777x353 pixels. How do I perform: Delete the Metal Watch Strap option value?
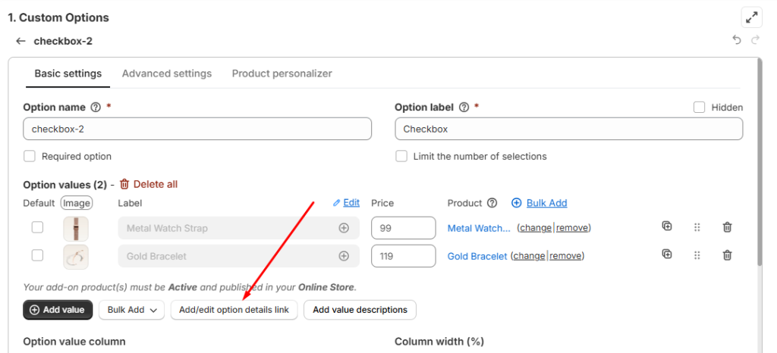pyautogui.click(x=727, y=227)
